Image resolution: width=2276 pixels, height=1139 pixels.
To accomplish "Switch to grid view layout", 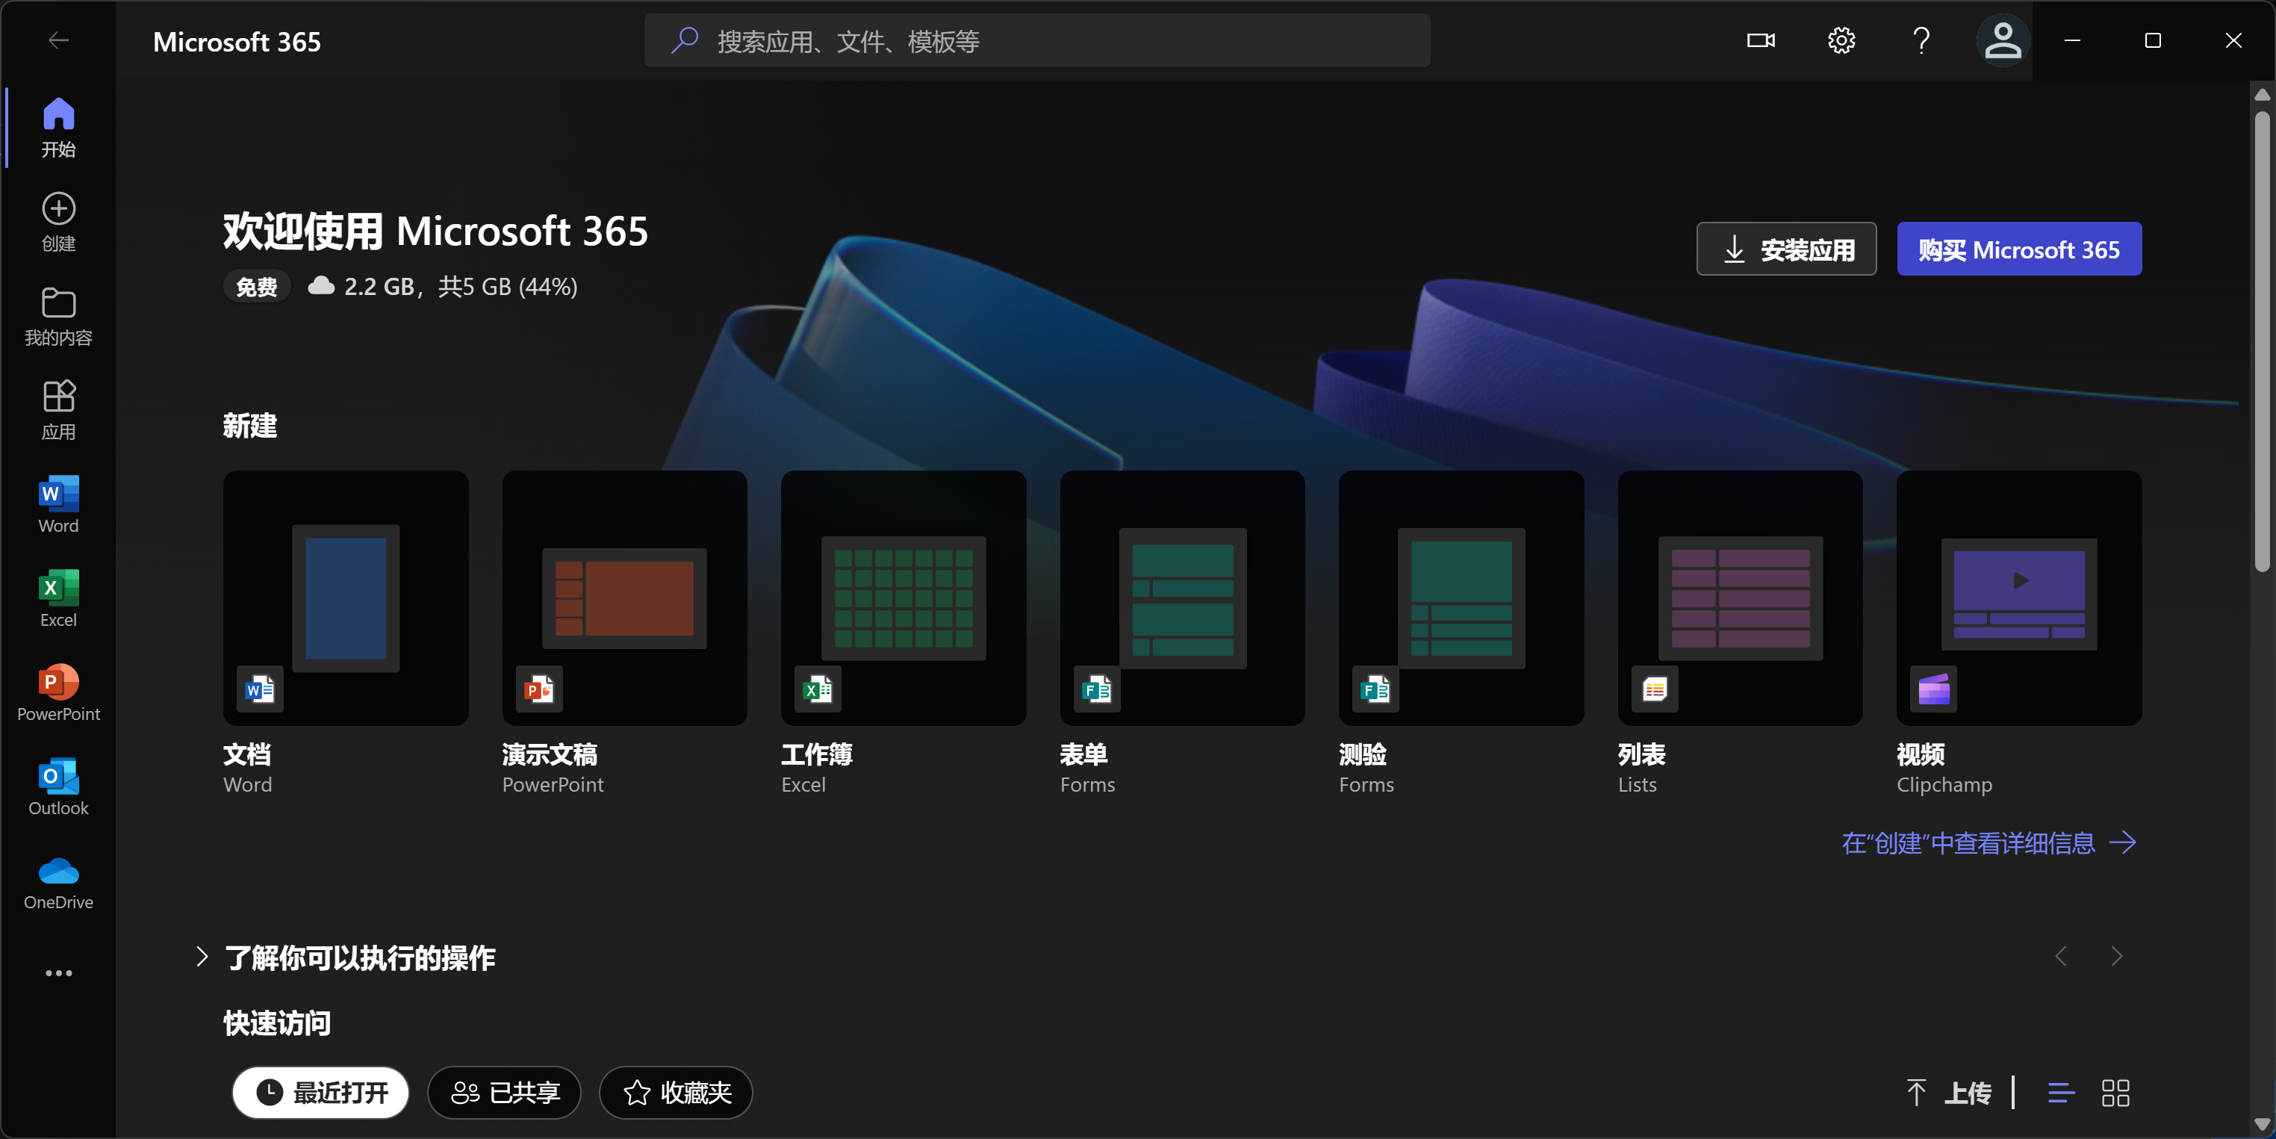I will pyautogui.click(x=2116, y=1093).
